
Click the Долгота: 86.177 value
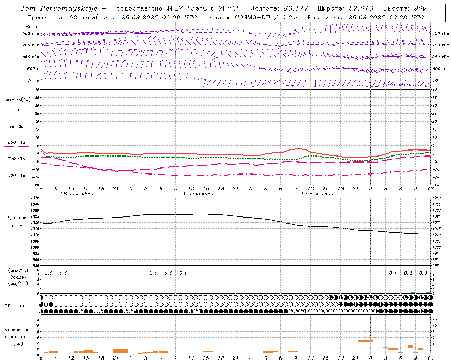(x=279, y=8)
